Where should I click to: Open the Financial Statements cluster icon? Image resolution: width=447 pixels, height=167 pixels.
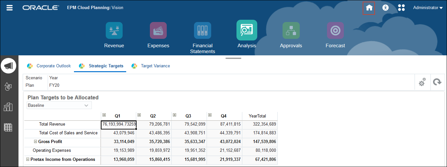click(202, 30)
